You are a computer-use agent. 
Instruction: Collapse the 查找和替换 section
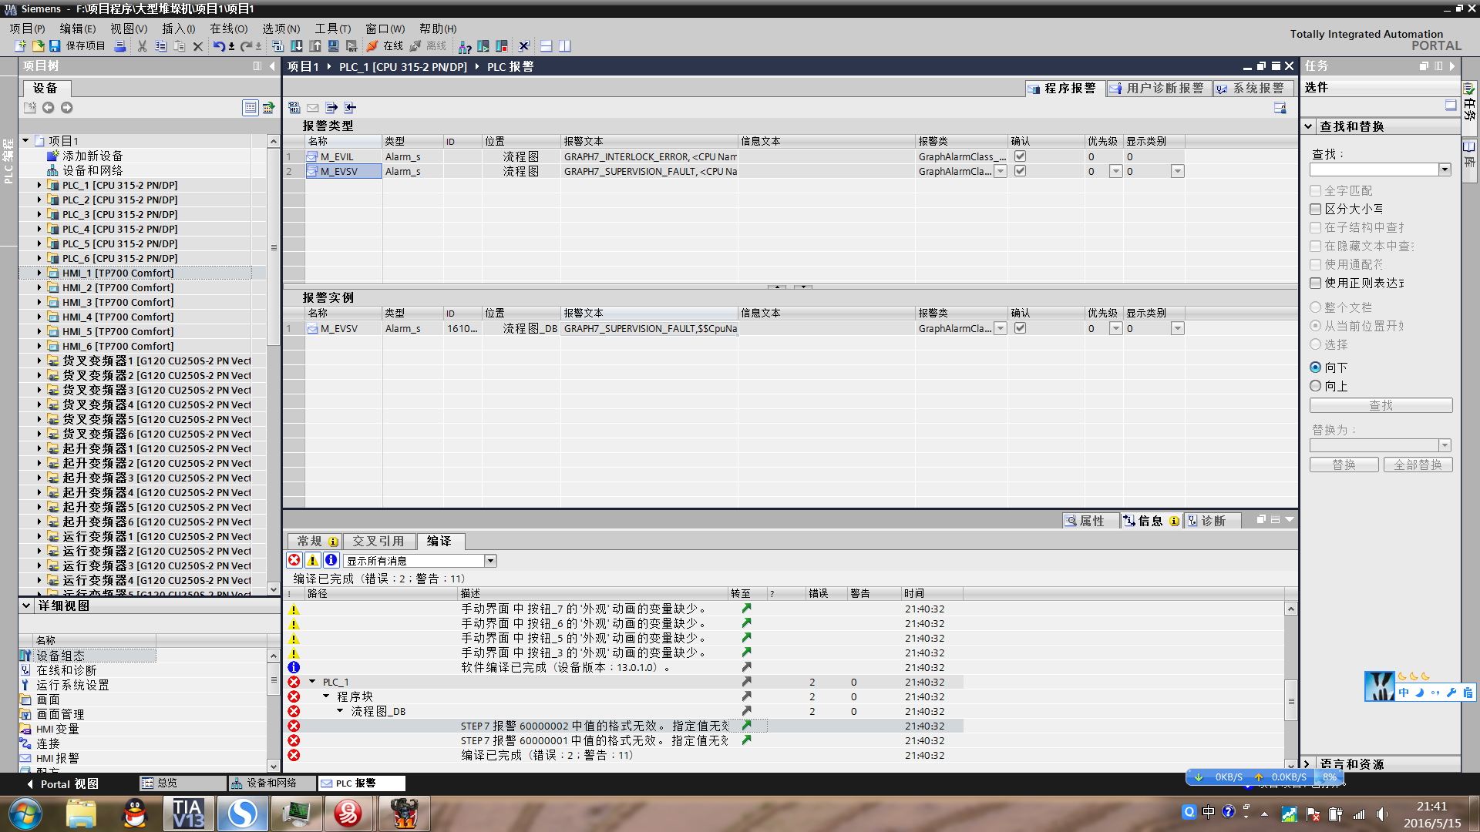(1309, 126)
